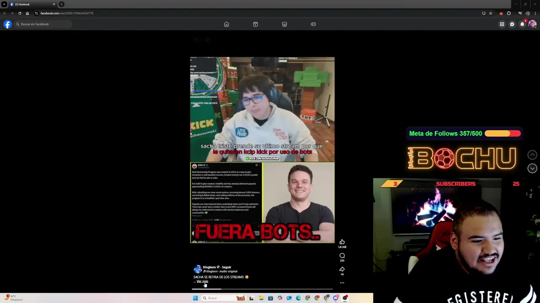Open the reel three-dot options menu
This screenshot has height=303, width=540.
(x=342, y=283)
